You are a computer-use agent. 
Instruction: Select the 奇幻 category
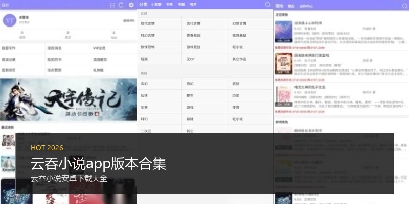[x=190, y=84]
